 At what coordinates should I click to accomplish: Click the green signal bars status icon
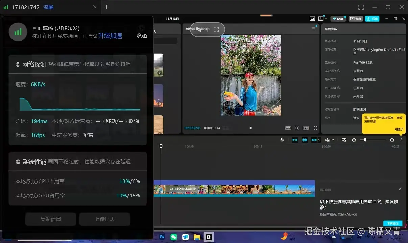click(x=18, y=32)
